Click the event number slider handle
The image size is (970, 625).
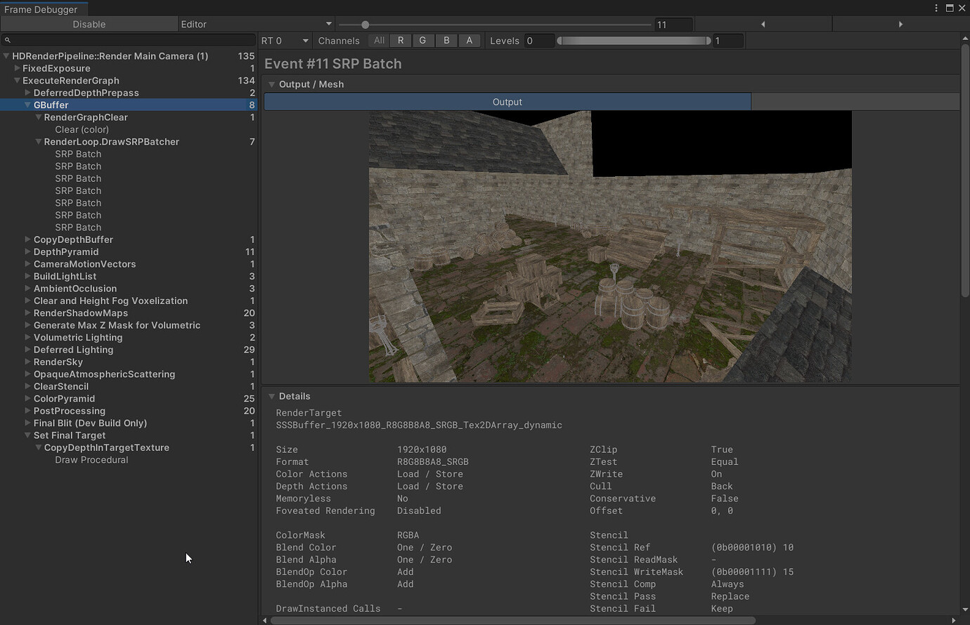pos(365,25)
